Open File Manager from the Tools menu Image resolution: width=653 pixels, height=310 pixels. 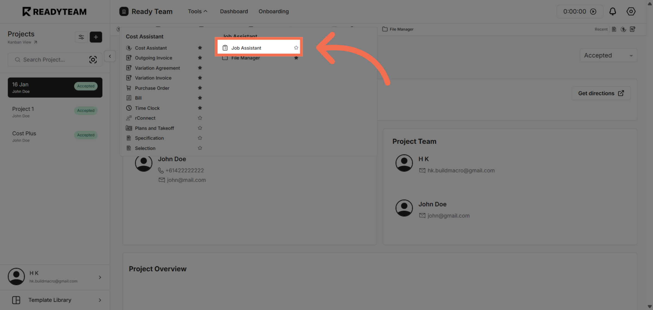(245, 58)
